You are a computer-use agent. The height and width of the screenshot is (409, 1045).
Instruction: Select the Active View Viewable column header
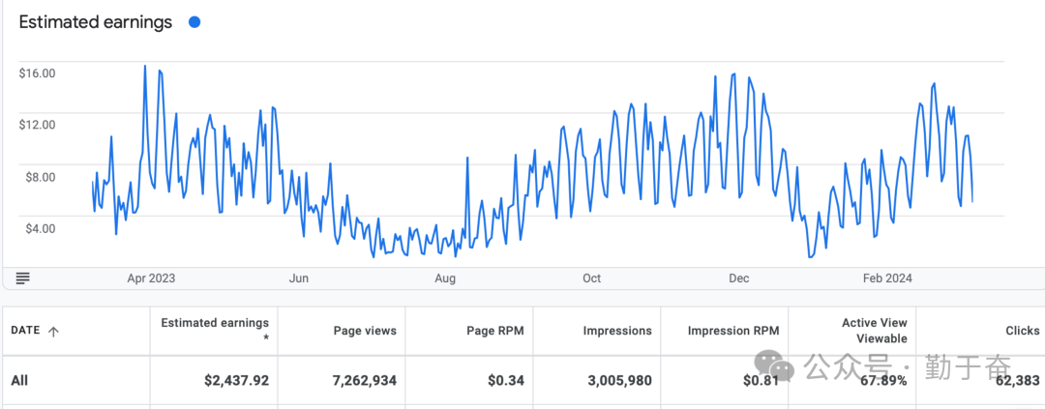[873, 331]
